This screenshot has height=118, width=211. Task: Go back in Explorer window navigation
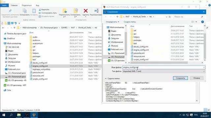[x=3, y=28]
